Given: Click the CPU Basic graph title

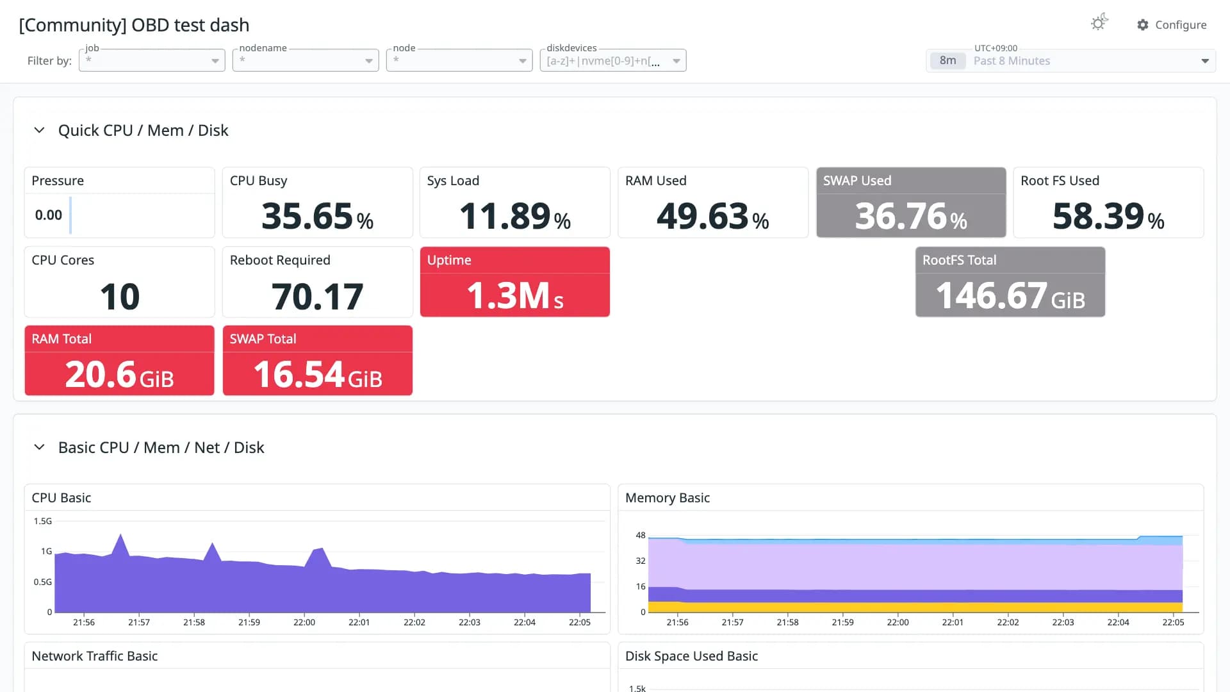Looking at the screenshot, I should click(61, 498).
